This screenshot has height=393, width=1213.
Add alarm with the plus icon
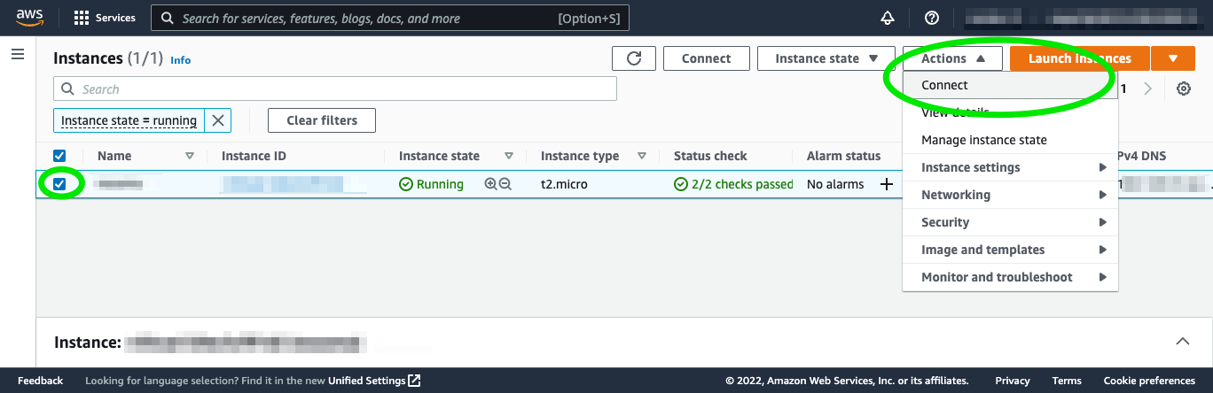tap(886, 184)
